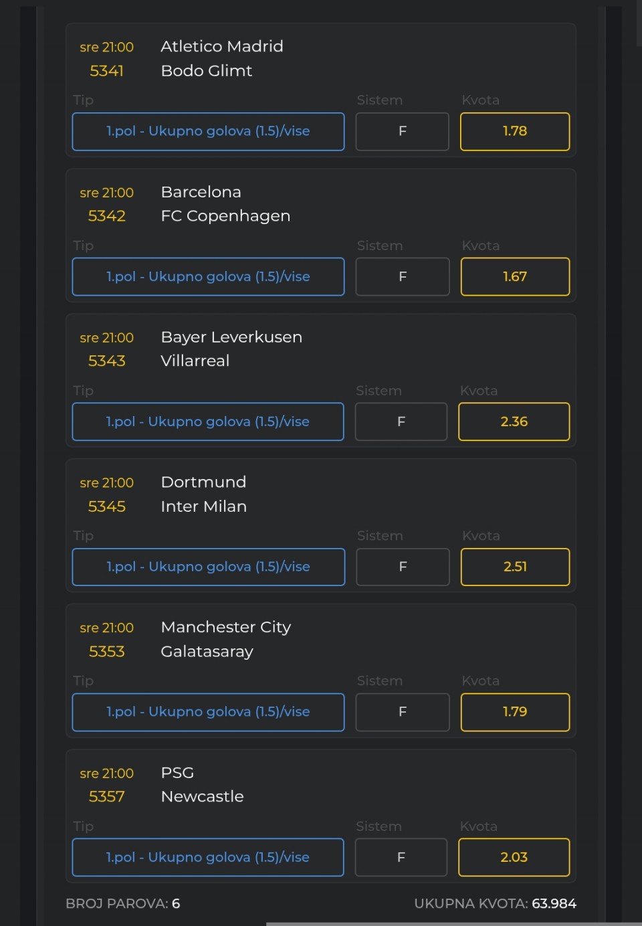Toggle Sistem F for Manchester City match
Image resolution: width=642 pixels, height=926 pixels.
click(x=402, y=712)
